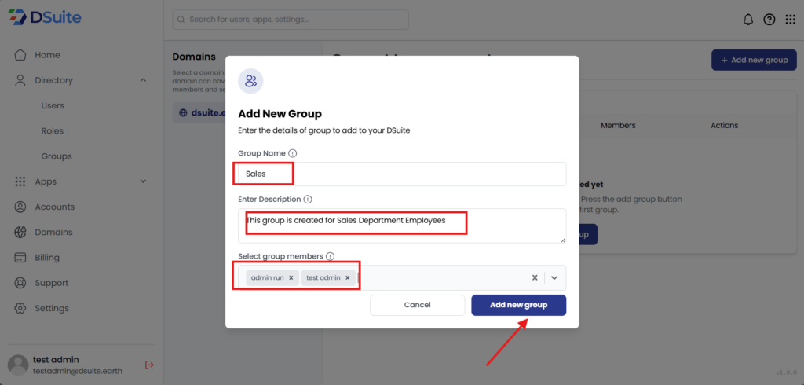Click the Cancel button
The height and width of the screenshot is (385, 804).
[x=417, y=305]
